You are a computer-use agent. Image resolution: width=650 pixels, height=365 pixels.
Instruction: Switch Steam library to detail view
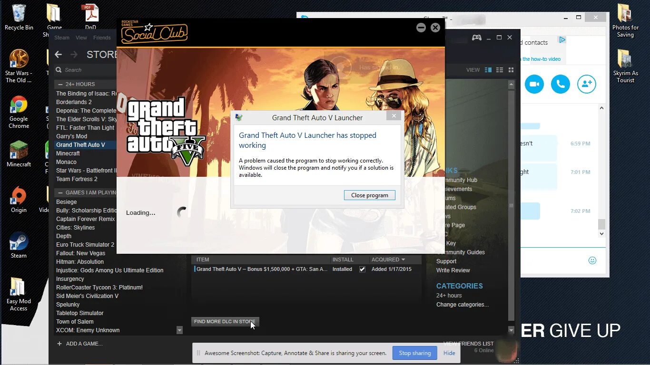point(488,70)
